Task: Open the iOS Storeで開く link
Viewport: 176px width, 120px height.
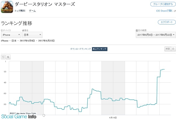Action: 164,11
